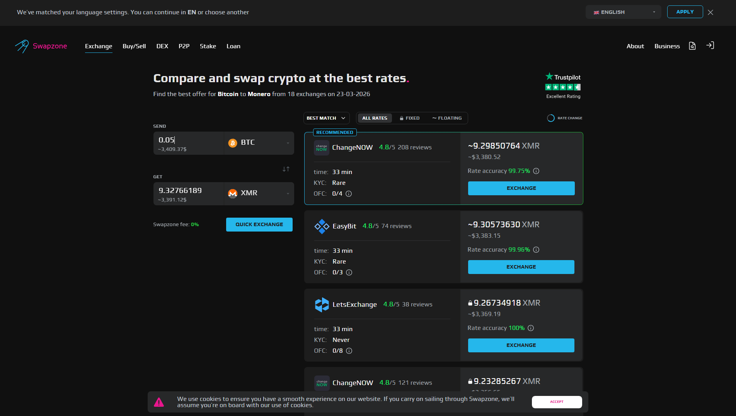Open the P2P tab

click(184, 46)
